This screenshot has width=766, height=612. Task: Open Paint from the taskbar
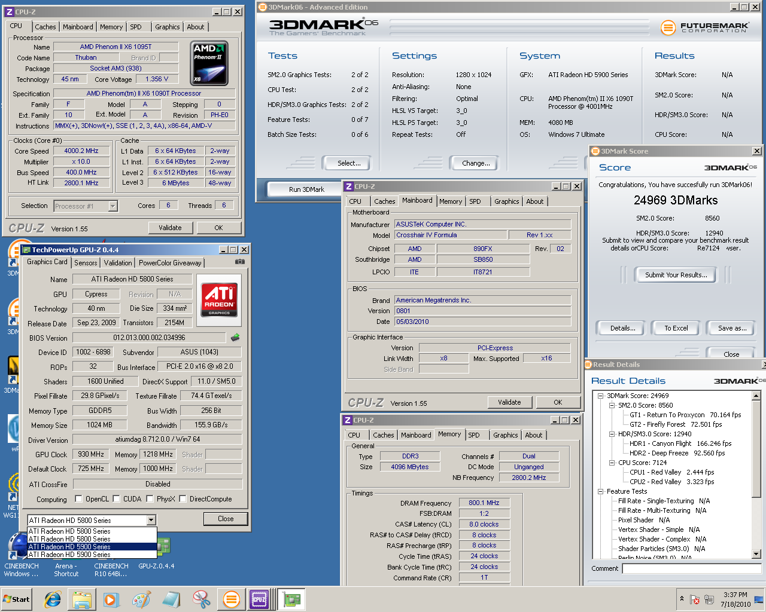tap(141, 599)
